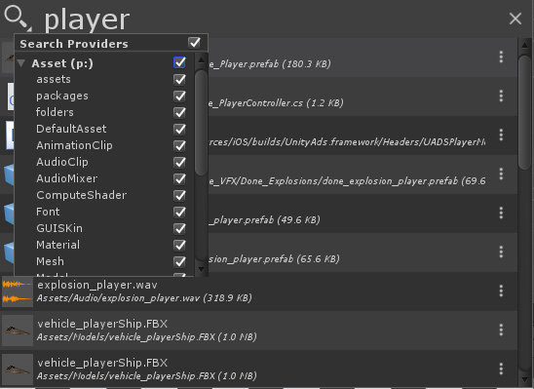The image size is (534, 389).
Task: Open more options for Player.prefab (180.3 KB)
Action: (x=501, y=57)
